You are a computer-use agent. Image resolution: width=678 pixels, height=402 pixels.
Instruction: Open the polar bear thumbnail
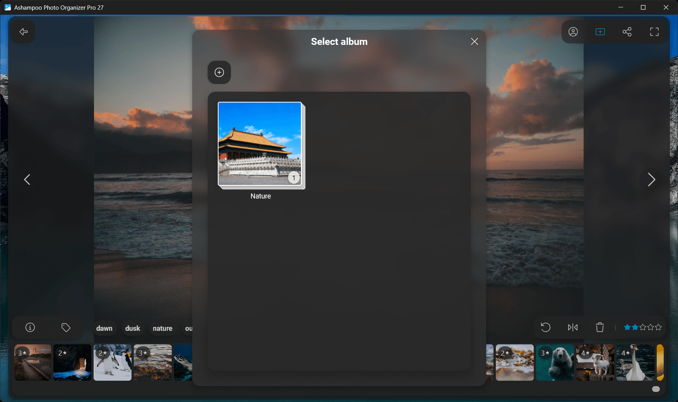point(555,363)
